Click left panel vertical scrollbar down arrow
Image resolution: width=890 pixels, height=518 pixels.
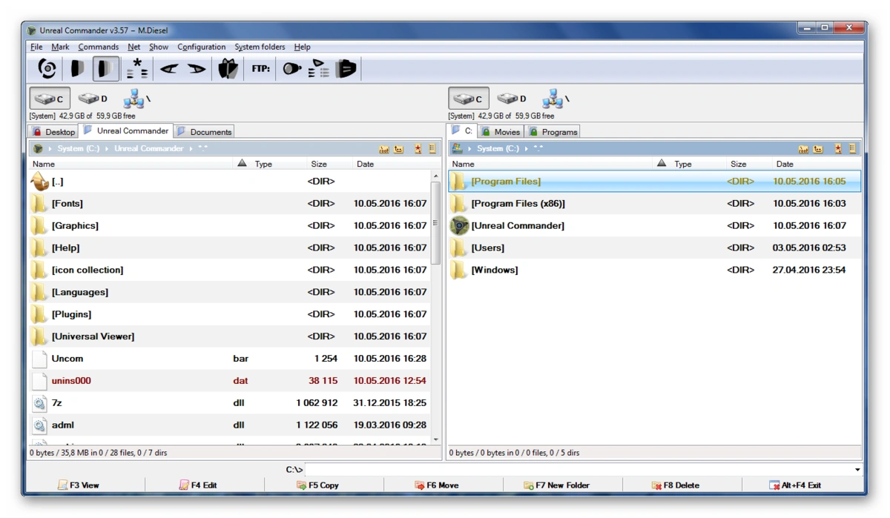[436, 439]
